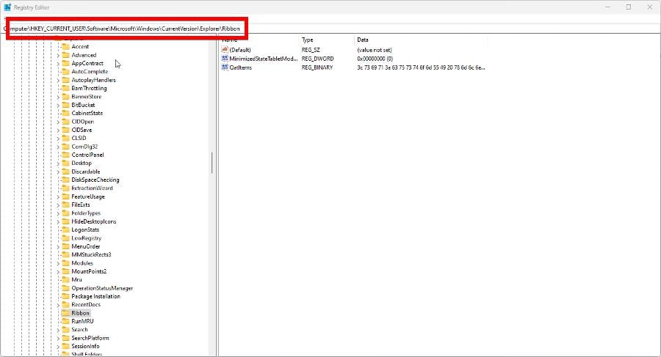Click the AutoComplete folder icon
661x357 pixels.
pos(65,72)
